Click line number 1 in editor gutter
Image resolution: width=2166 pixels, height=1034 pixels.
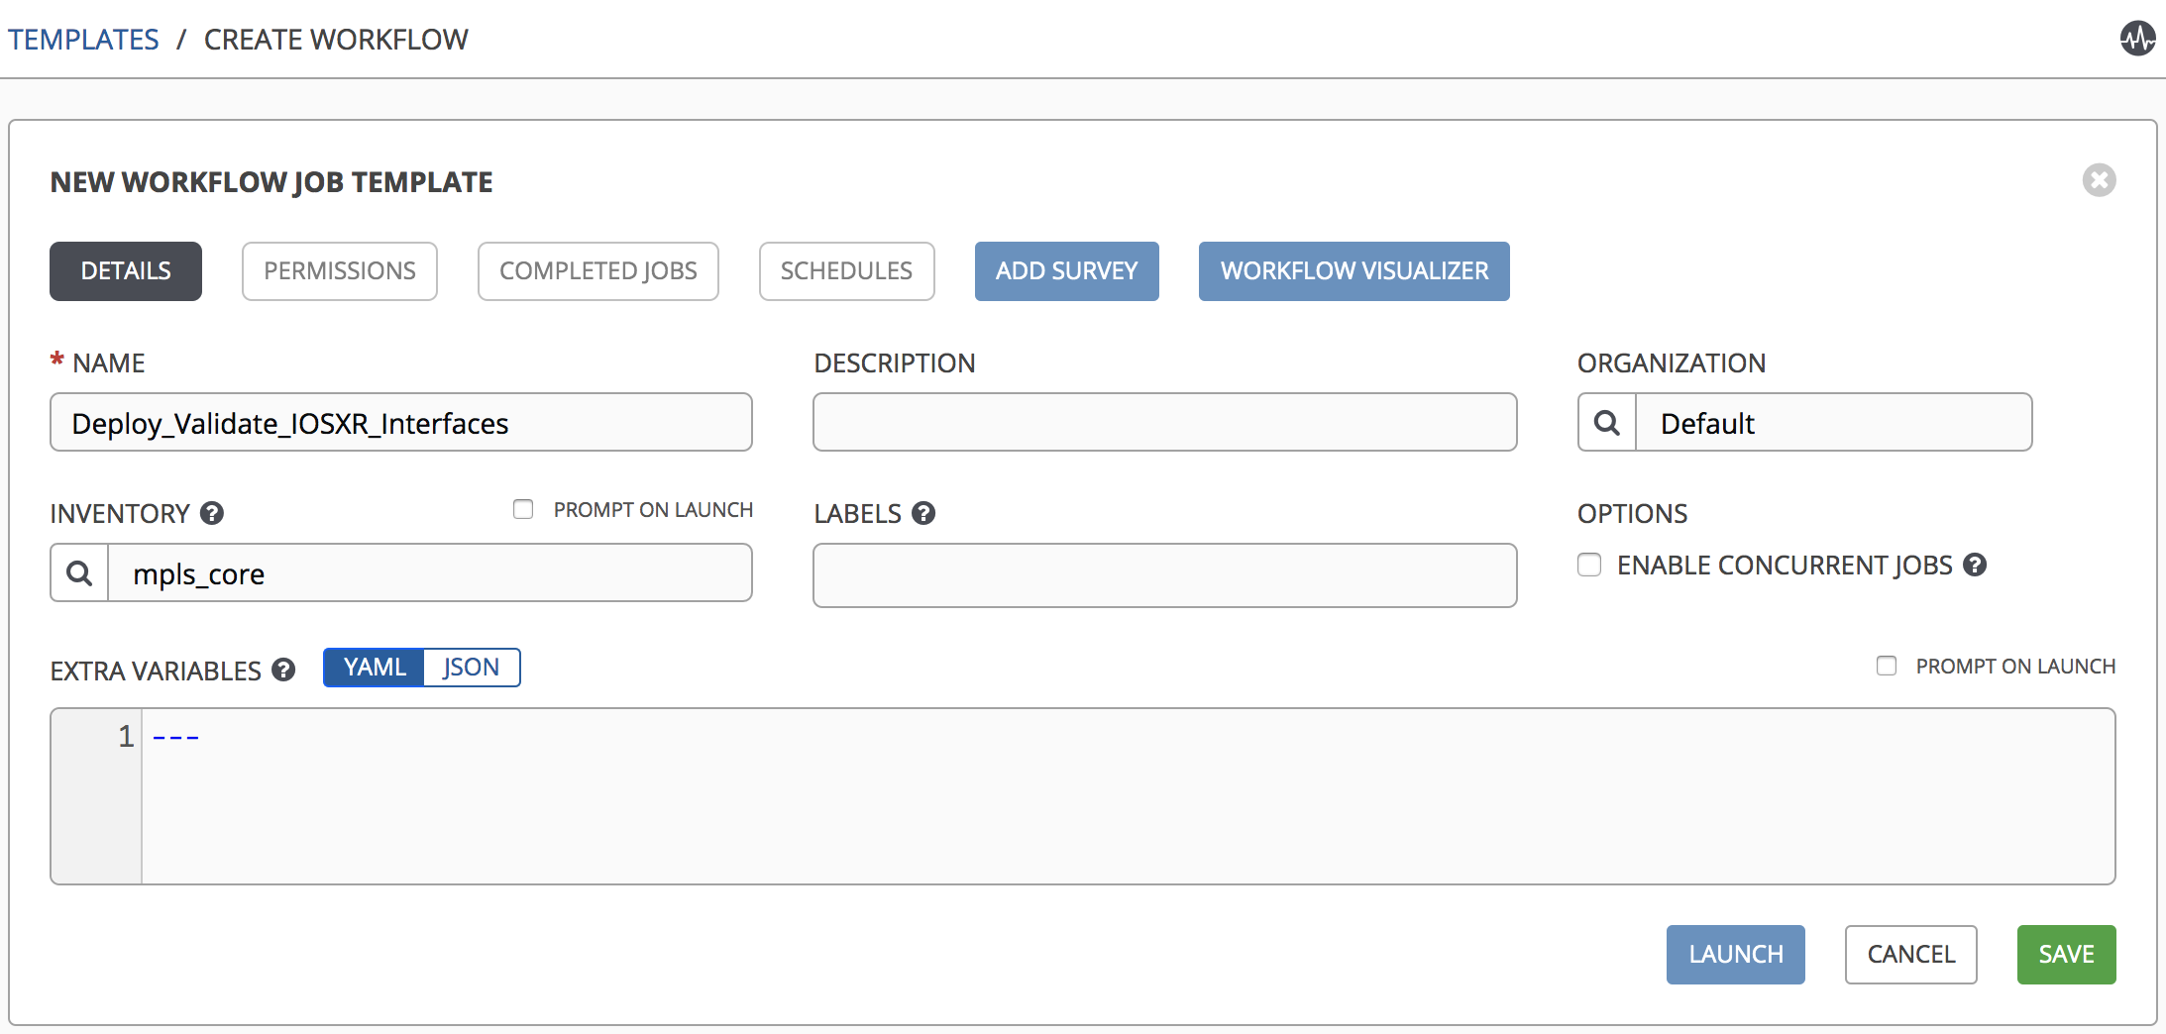(x=126, y=736)
